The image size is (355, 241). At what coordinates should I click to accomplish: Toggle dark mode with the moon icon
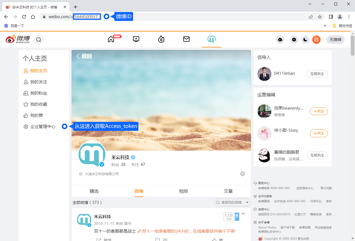click(x=305, y=40)
